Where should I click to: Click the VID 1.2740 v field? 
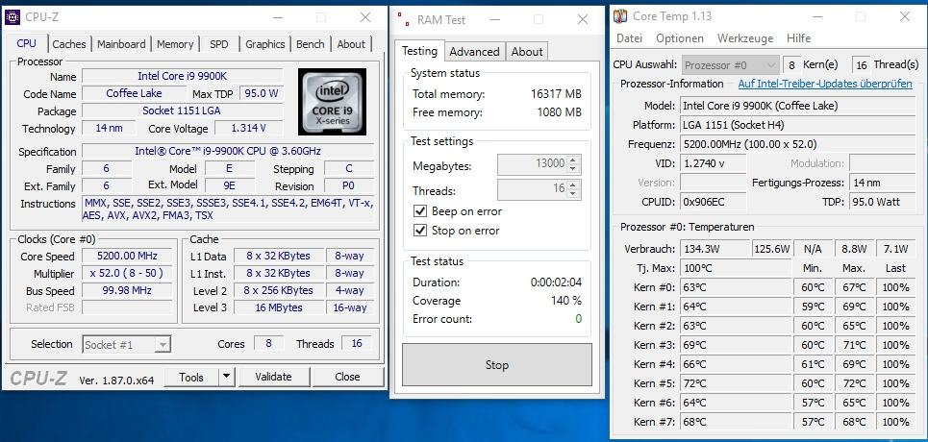pyautogui.click(x=714, y=163)
